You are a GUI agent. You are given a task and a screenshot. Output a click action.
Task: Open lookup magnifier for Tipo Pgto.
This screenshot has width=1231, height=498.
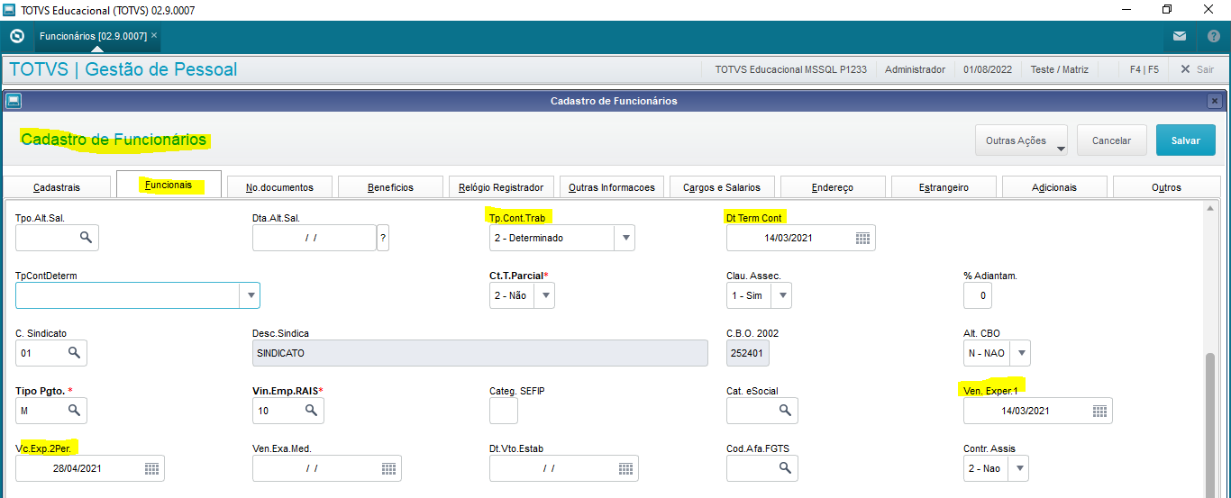pos(75,411)
